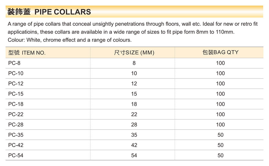This screenshot has width=269, height=166.
Task: Click the description line starting "A range of pipe collars"
Action: click(x=133, y=24)
